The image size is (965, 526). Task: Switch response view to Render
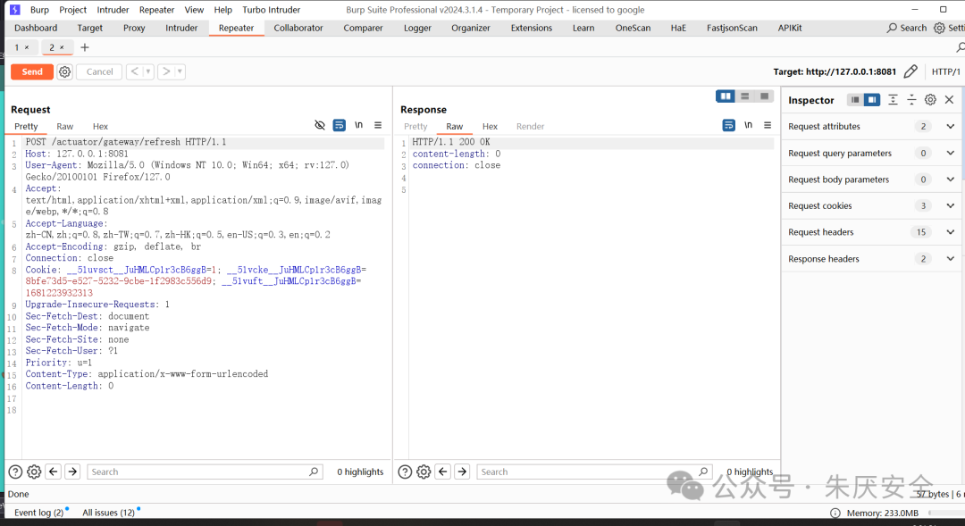[530, 126]
